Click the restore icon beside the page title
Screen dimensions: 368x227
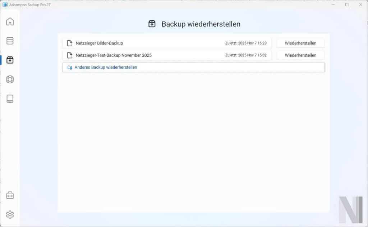(152, 24)
